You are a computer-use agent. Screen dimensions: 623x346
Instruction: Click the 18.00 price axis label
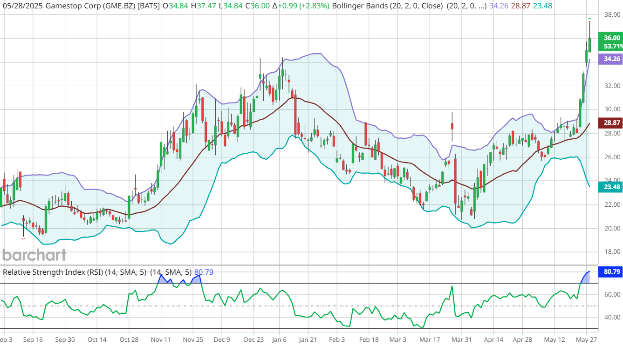(x=612, y=252)
